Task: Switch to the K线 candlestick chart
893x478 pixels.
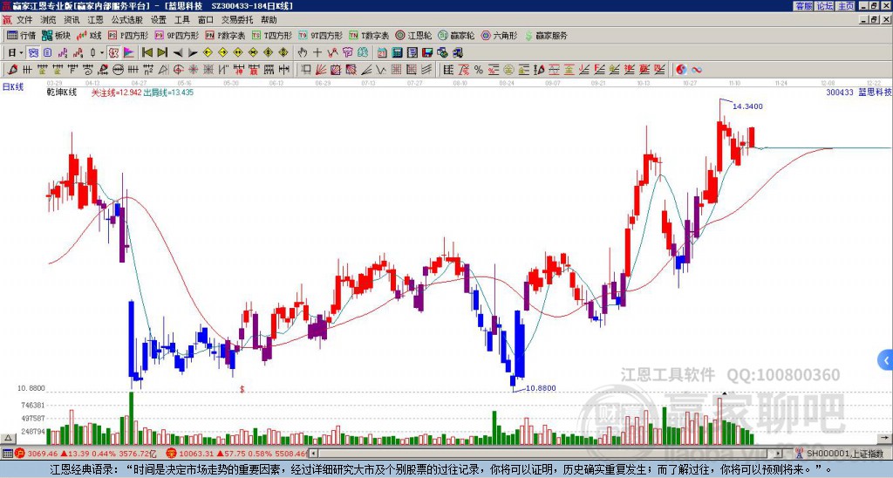Action: pos(89,35)
